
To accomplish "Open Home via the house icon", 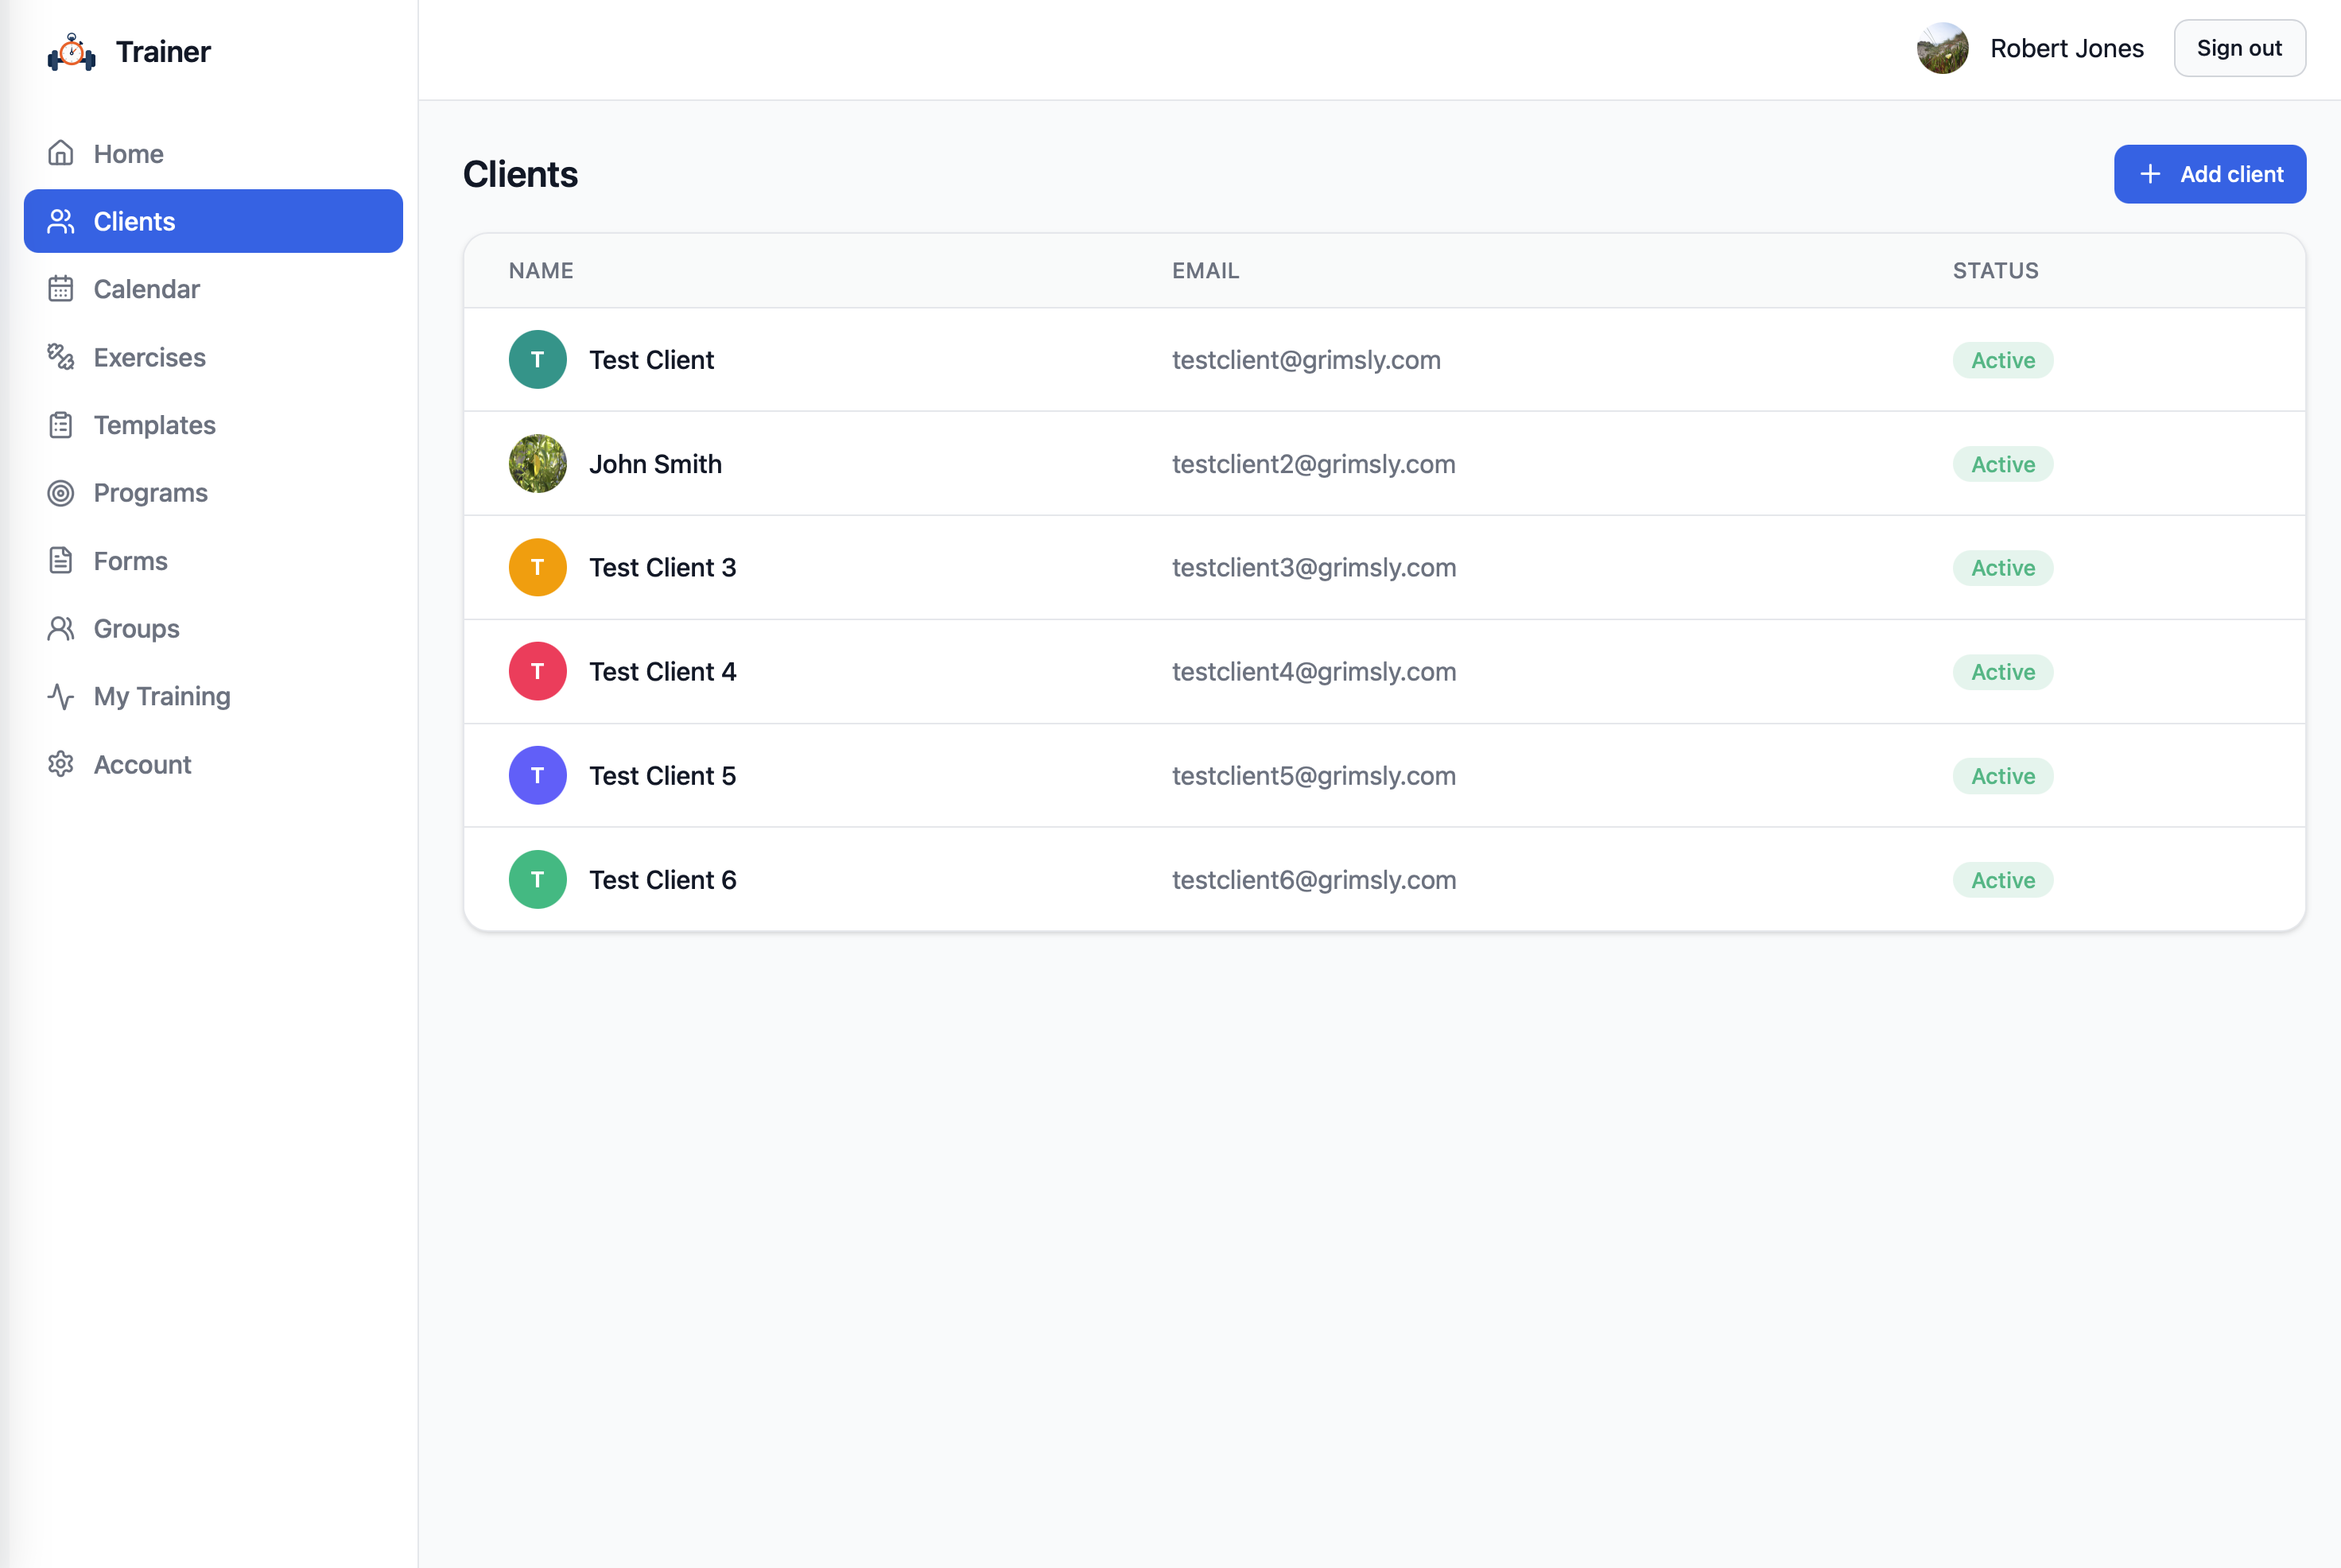I will [x=61, y=153].
